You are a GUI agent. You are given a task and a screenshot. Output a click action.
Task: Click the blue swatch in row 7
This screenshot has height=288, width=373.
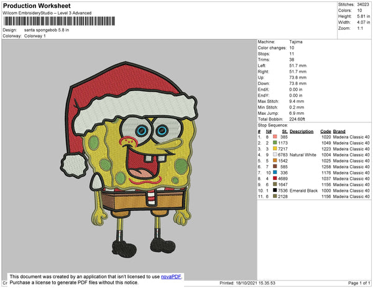click(x=275, y=173)
